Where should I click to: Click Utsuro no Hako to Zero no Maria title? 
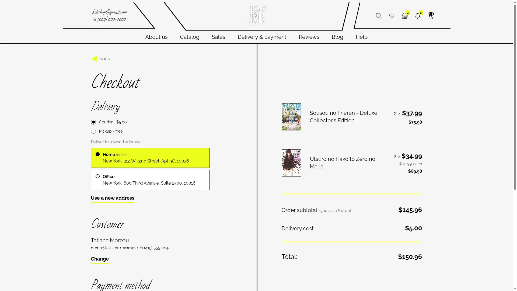pos(342,163)
